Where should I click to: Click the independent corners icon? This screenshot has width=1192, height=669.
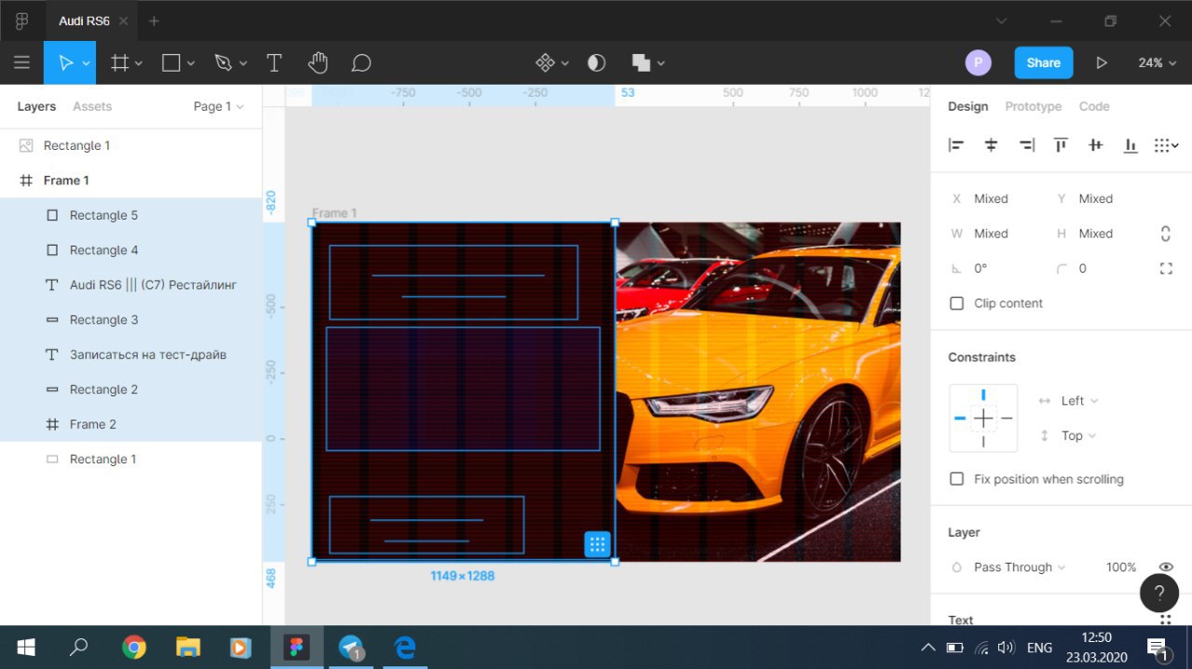tap(1166, 268)
